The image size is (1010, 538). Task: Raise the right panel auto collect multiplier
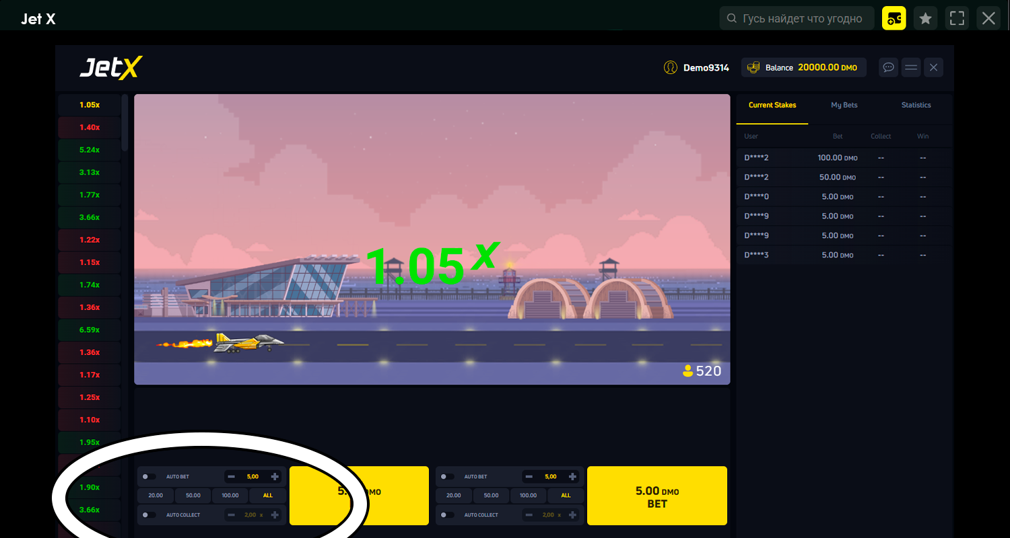pos(573,514)
